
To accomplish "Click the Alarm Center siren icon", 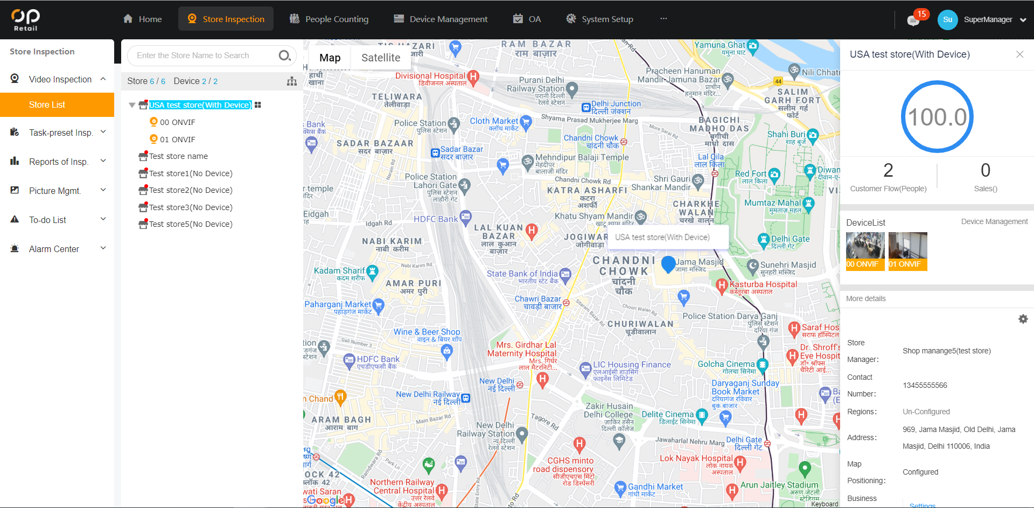I will [15, 248].
